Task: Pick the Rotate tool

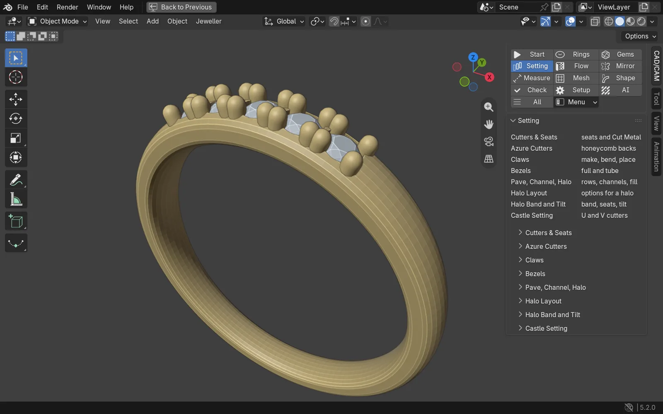Action: (x=16, y=119)
